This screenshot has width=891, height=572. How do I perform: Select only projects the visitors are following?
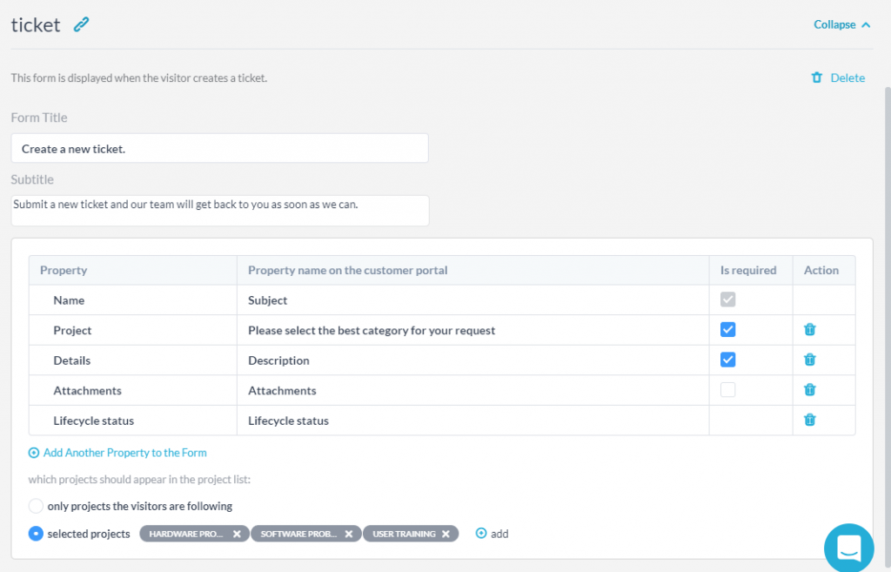[35, 506]
